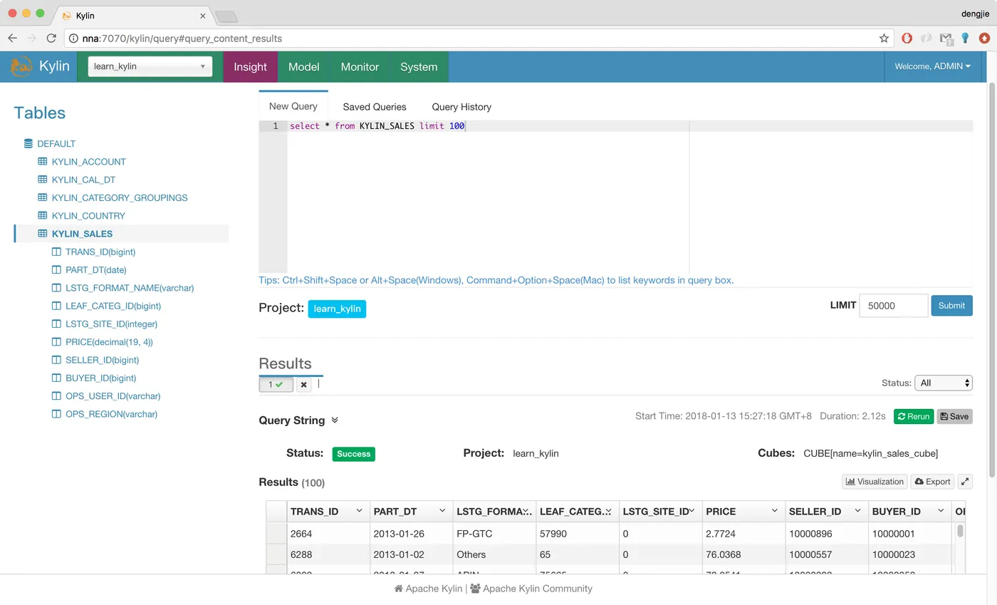Click the learn_kylin project badge
997x605 pixels.
tap(337, 309)
